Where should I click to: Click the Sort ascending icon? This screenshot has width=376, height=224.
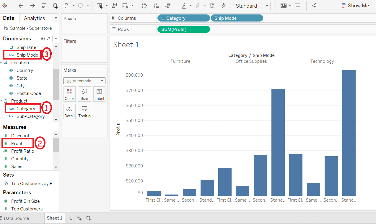156,6
